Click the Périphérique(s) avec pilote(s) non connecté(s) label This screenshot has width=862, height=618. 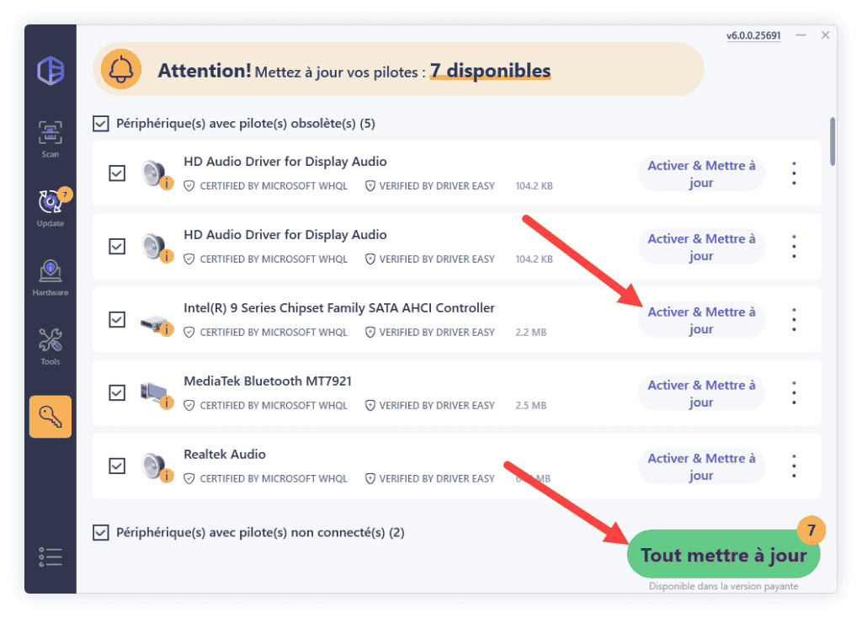click(x=260, y=533)
